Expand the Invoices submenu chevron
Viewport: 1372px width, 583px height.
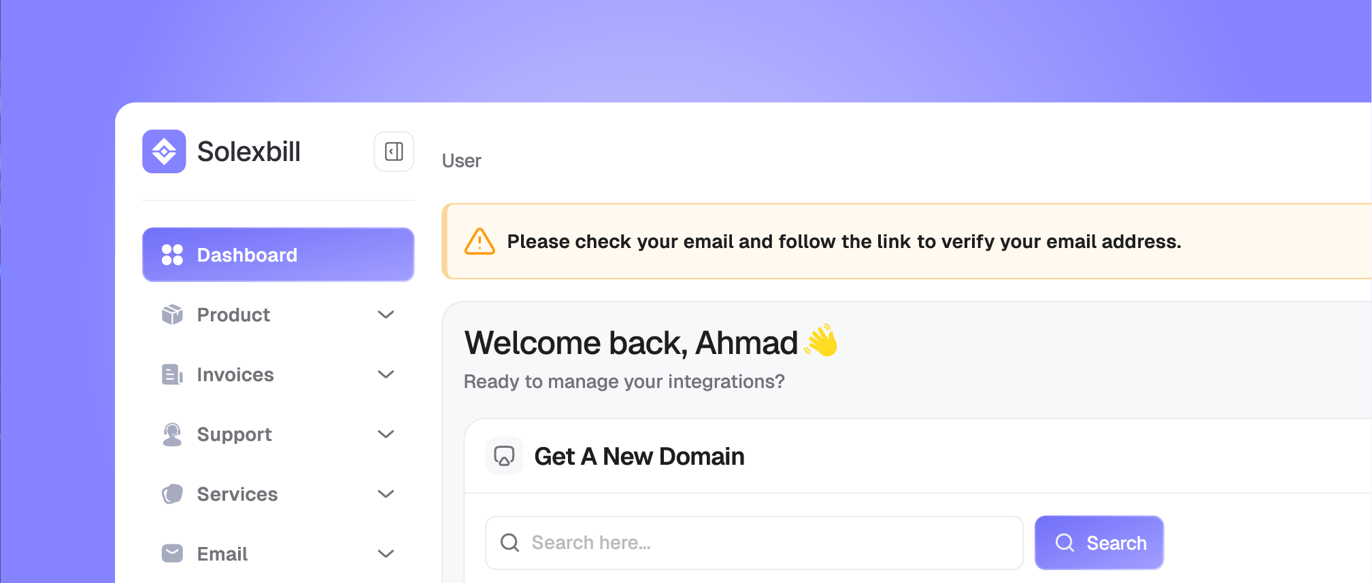386,374
